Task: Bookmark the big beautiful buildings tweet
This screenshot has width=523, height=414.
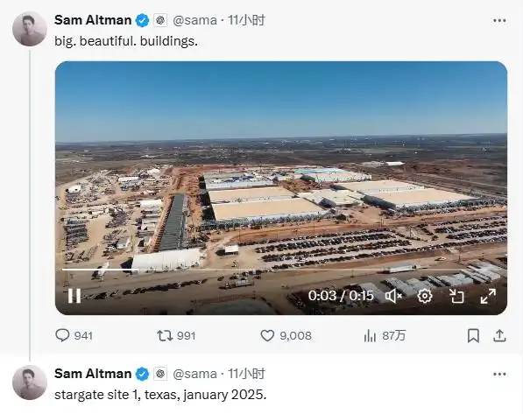Action: click(x=473, y=335)
